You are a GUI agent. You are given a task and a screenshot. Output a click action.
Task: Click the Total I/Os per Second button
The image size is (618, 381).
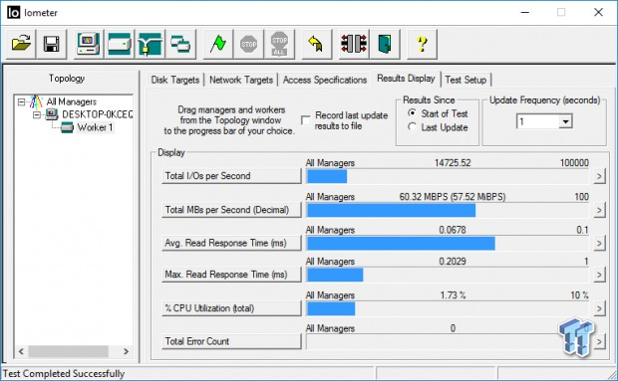231,176
